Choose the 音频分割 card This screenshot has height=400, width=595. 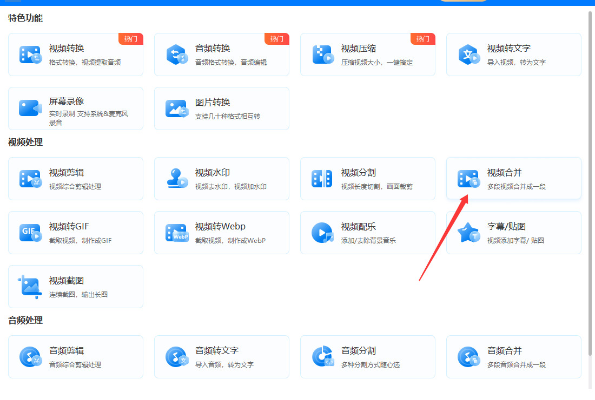[x=368, y=357]
